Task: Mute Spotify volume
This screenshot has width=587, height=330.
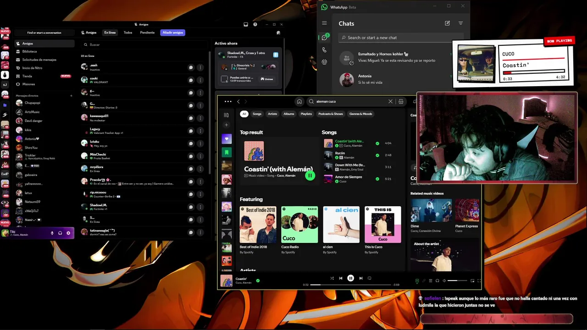Action: (x=444, y=280)
